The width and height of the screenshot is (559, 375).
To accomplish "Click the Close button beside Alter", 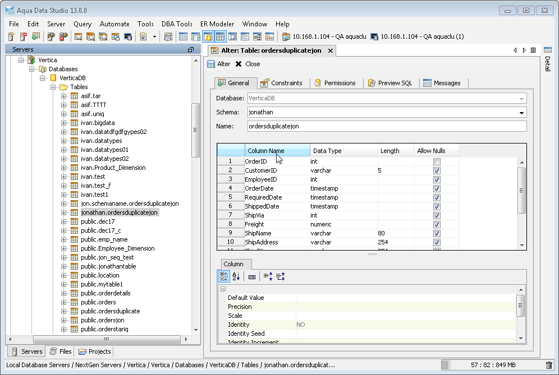I will click(248, 64).
